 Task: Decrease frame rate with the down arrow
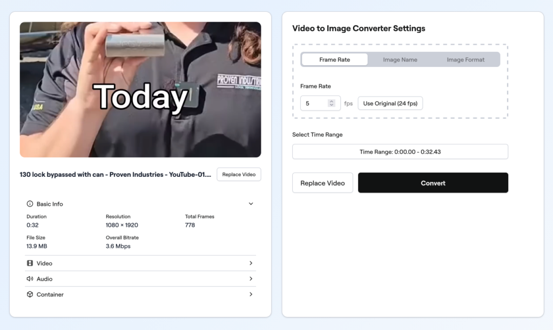click(x=332, y=106)
